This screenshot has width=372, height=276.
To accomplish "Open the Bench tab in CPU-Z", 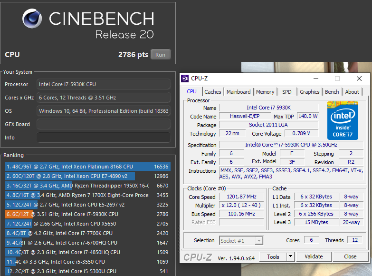I will [x=332, y=92].
